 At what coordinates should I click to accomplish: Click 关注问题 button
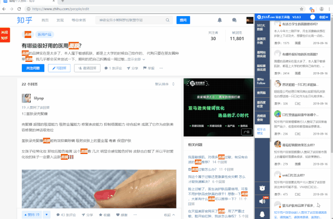click(33, 68)
